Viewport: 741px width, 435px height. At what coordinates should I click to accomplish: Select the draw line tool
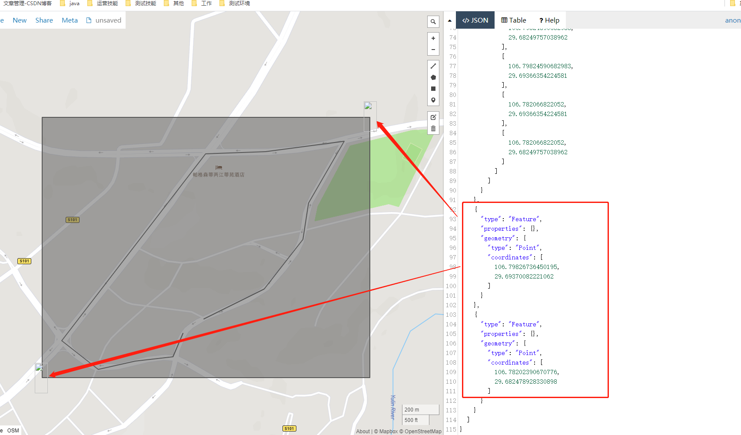433,66
